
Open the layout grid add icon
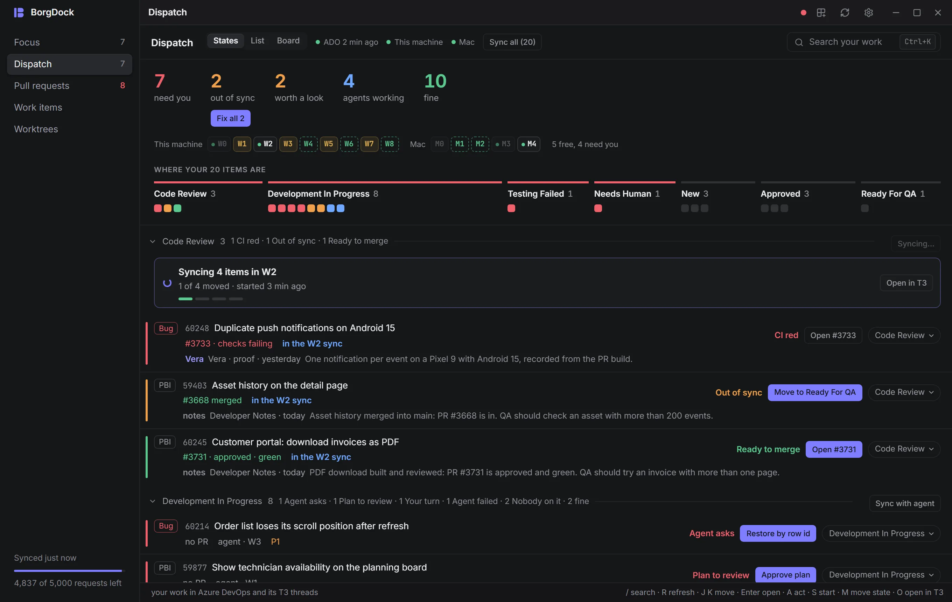(x=821, y=13)
